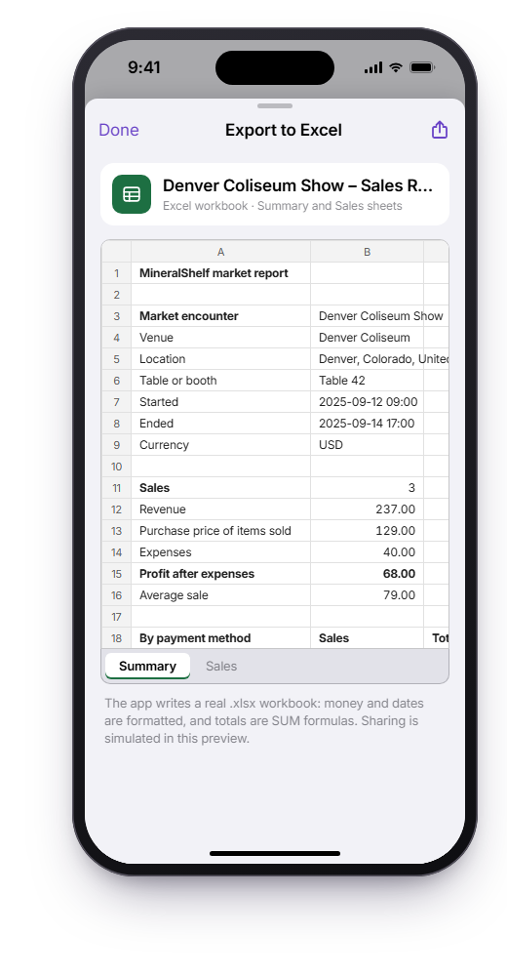Tap the '68.00' profit cell
Viewport: 507px width, 976px height.
point(367,574)
